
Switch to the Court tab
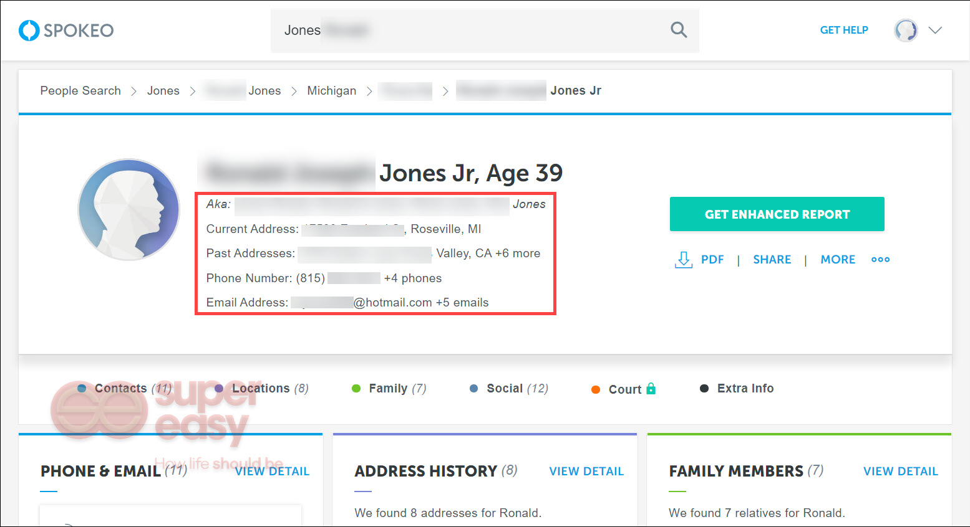tap(623, 389)
